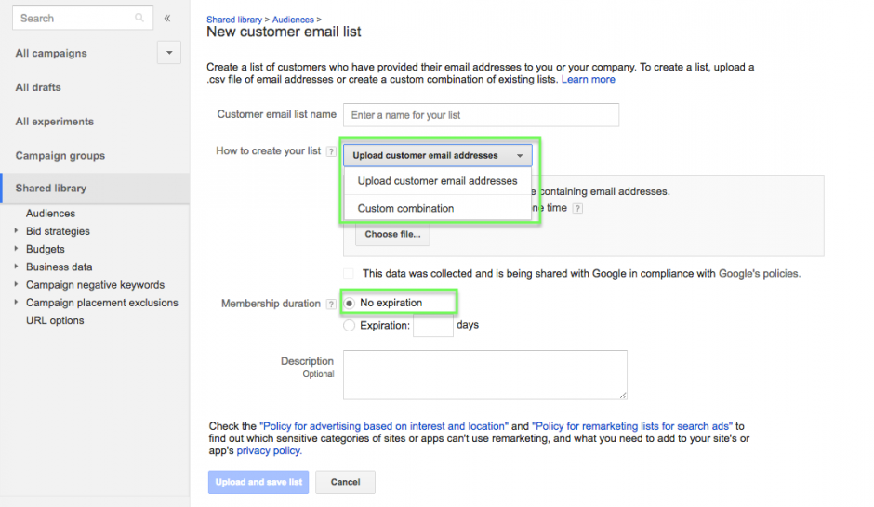This screenshot has width=874, height=507.
Task: Open the Google's policies link
Action: (x=760, y=273)
